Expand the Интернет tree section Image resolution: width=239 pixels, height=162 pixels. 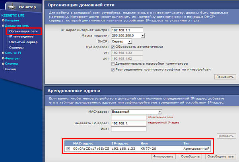click(x=3, y=20)
